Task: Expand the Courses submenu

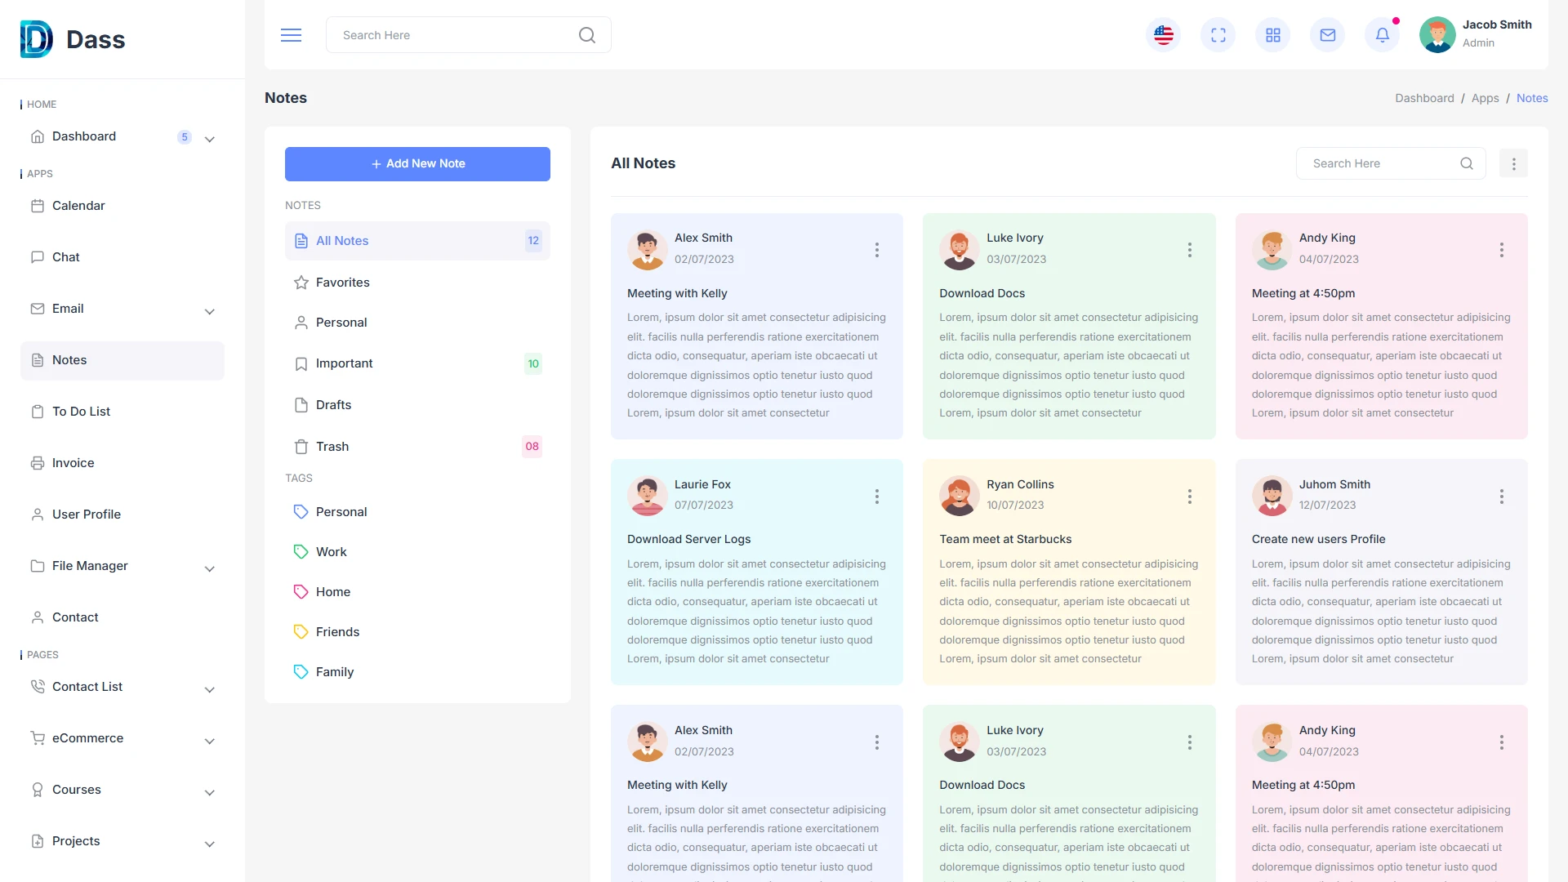Action: (x=209, y=793)
